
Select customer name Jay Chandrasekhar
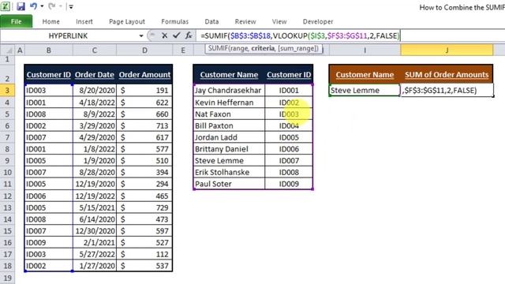click(229, 91)
